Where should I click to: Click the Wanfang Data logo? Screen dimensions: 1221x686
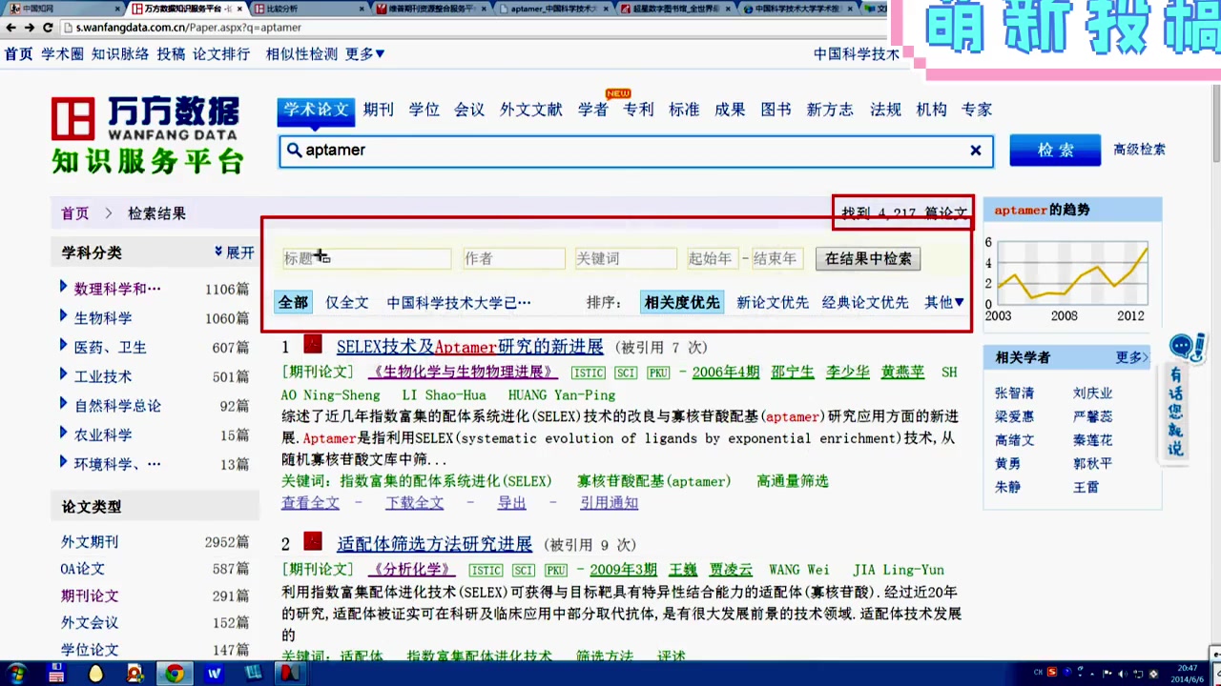pos(146,134)
